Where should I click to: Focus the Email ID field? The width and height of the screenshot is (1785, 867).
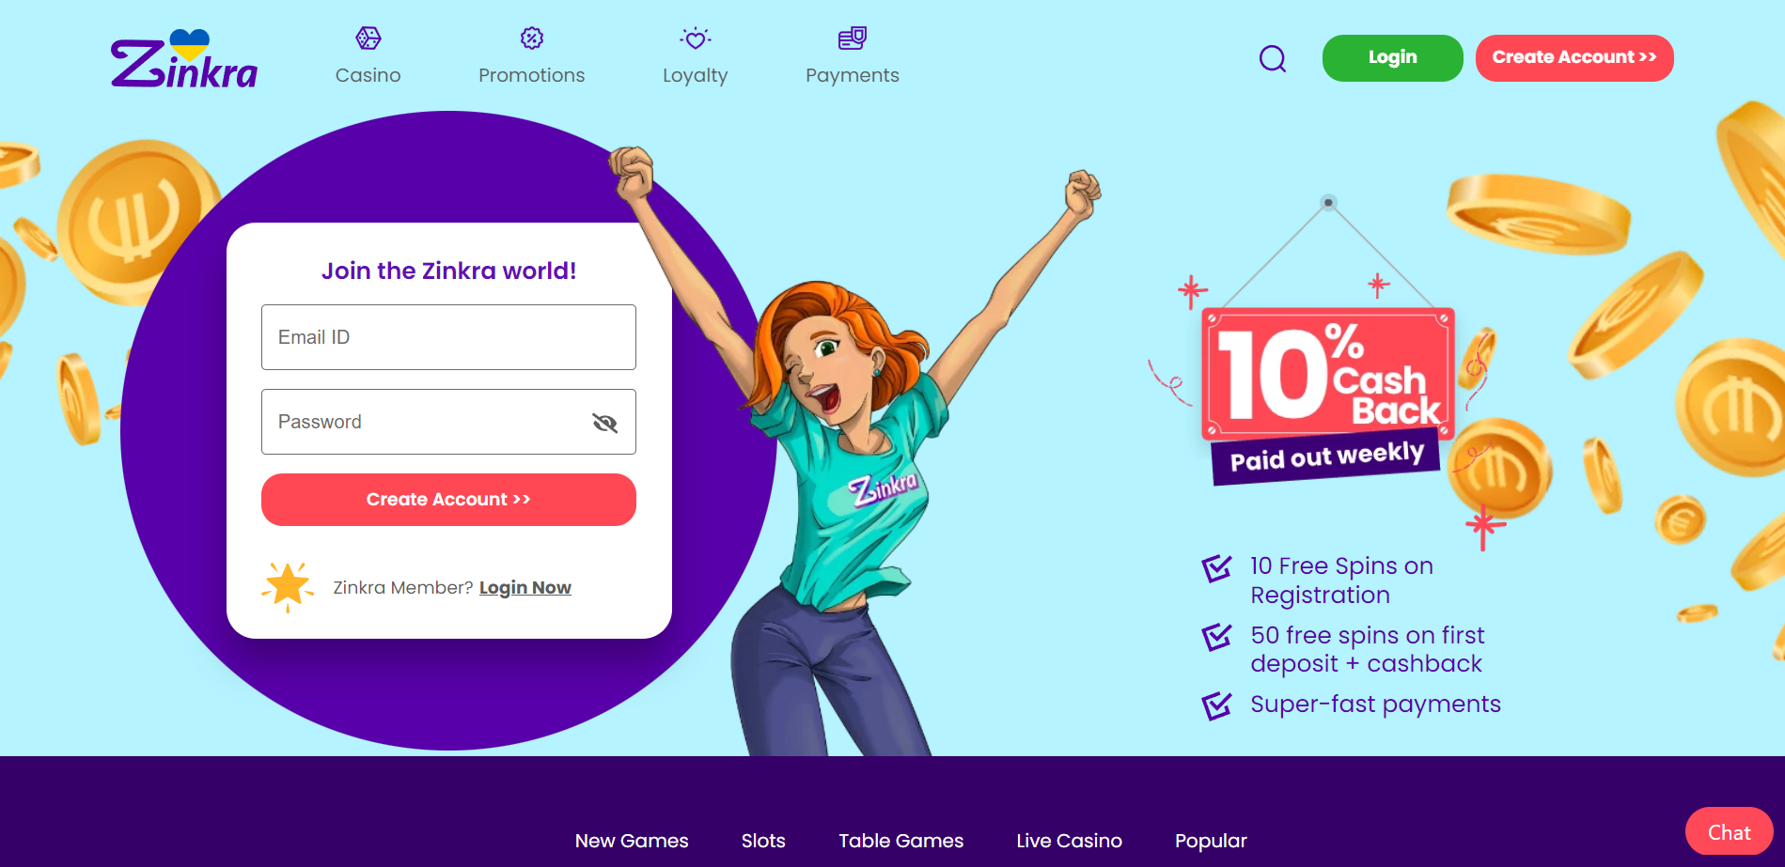(x=448, y=337)
